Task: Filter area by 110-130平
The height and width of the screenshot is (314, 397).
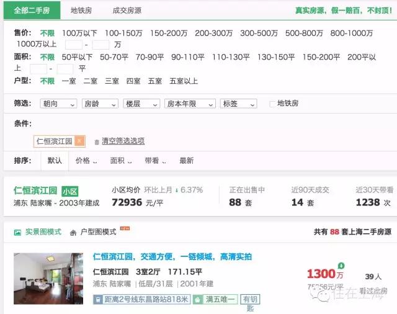Action: point(231,57)
